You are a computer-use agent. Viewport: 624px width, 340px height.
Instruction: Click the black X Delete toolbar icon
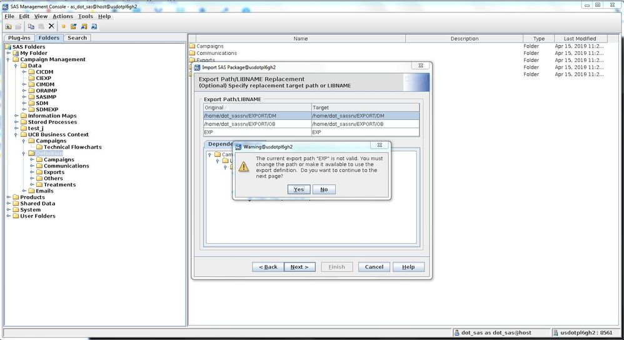click(x=51, y=26)
